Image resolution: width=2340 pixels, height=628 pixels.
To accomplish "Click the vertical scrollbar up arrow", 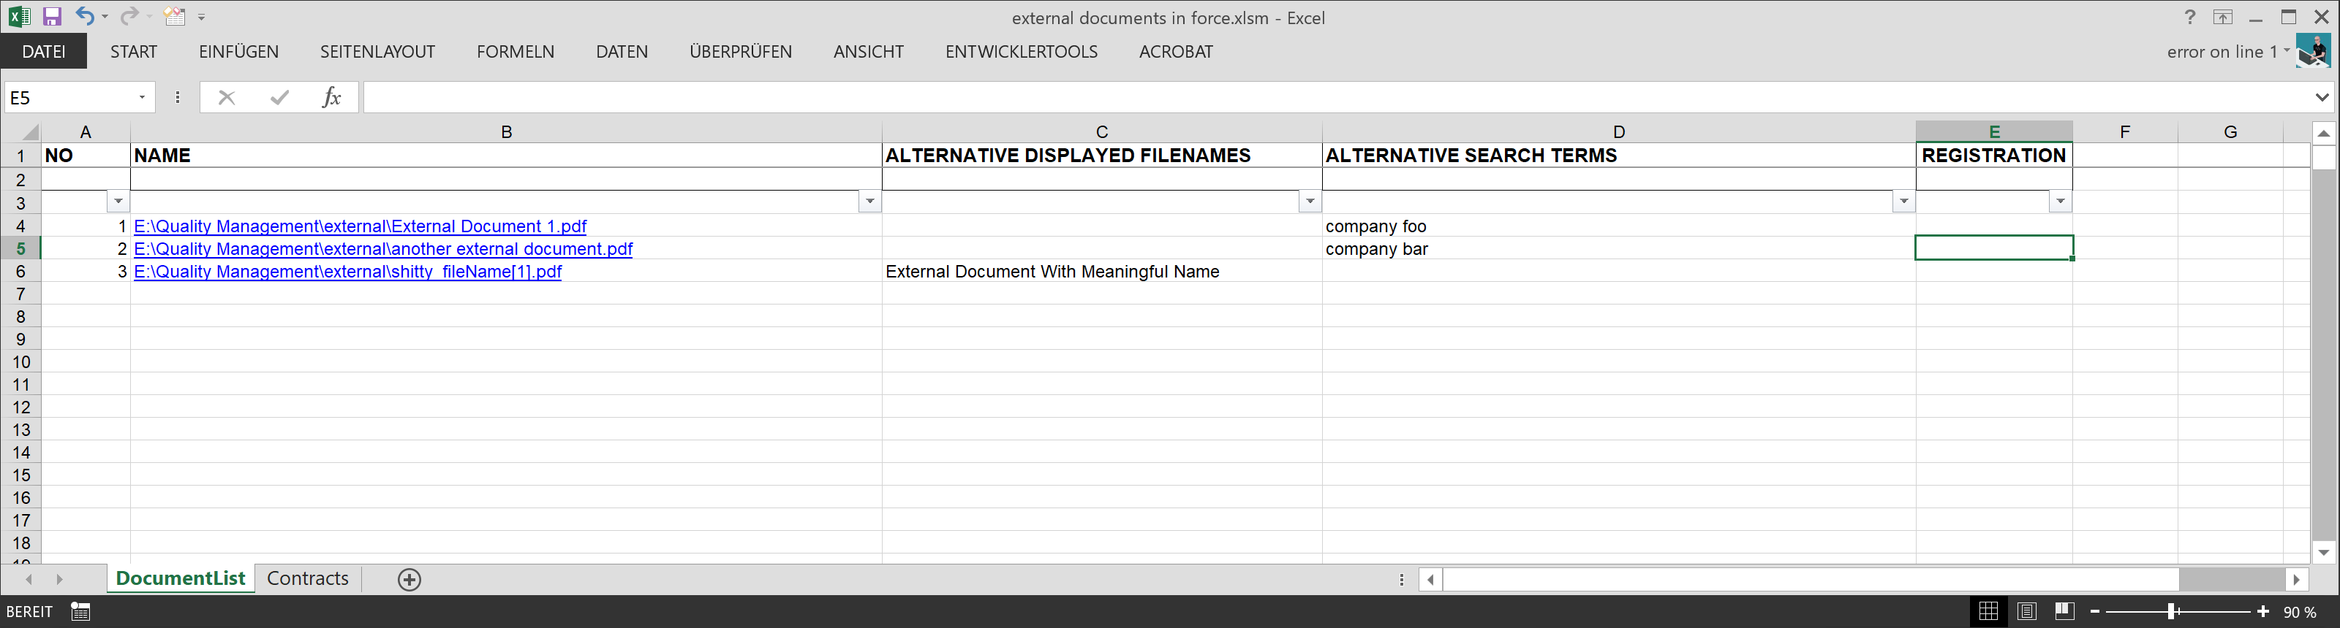I will (2324, 132).
